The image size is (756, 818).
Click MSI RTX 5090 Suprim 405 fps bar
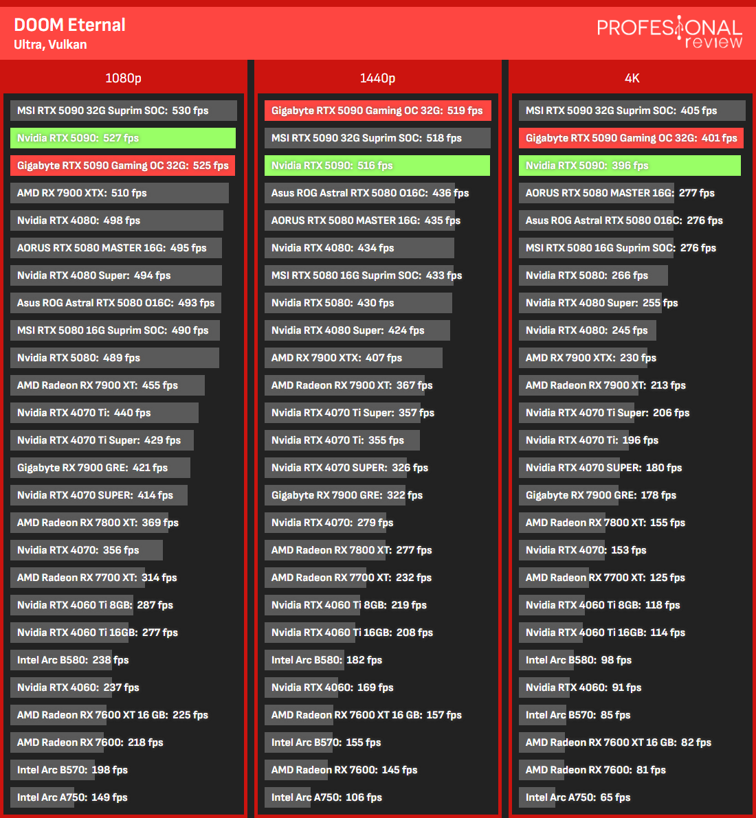(x=632, y=111)
